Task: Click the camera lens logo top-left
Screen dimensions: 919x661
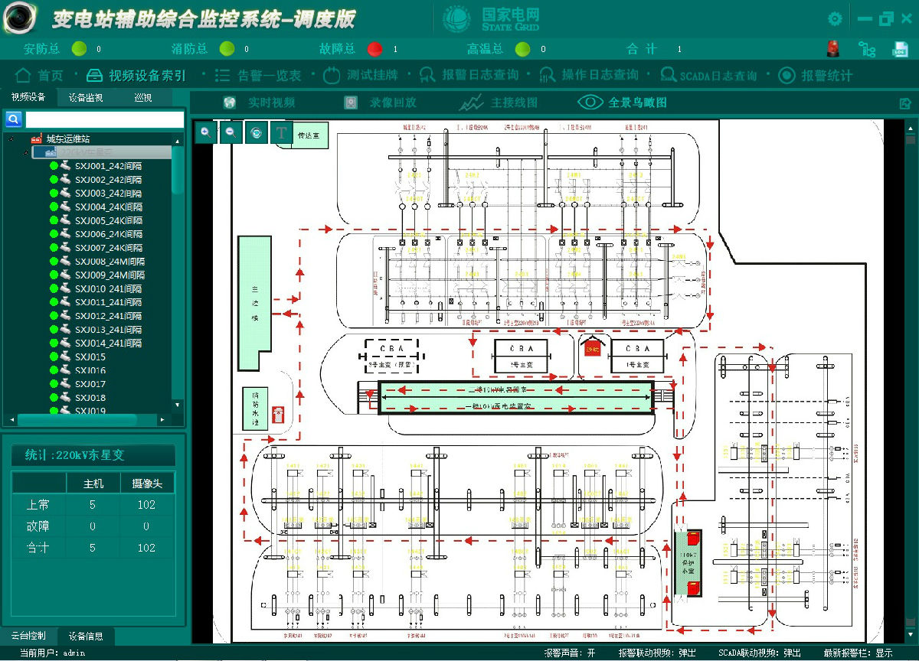Action: 20,18
